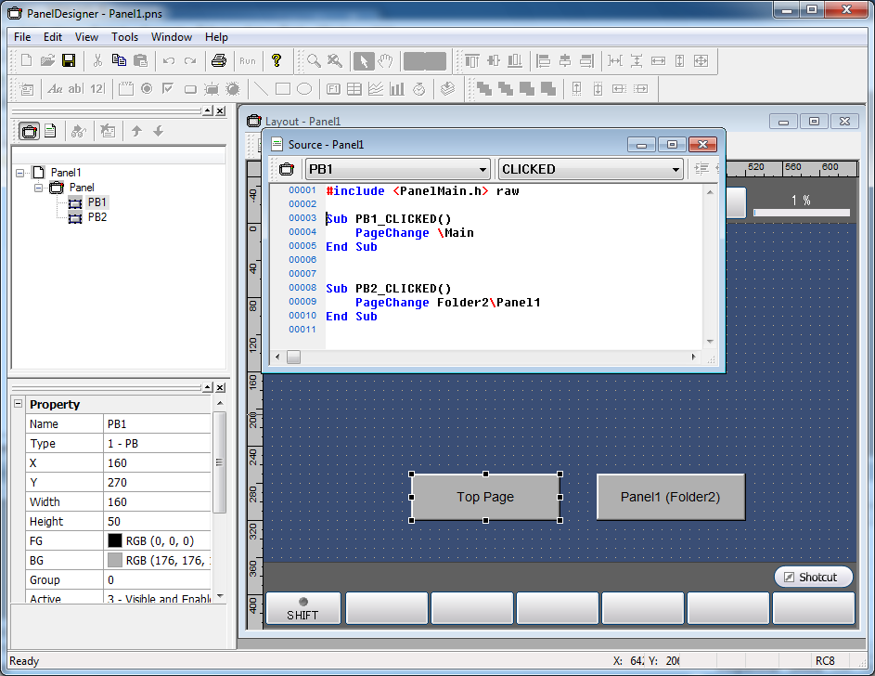Choose the checkbox control tool in toolbar

pos(167,89)
